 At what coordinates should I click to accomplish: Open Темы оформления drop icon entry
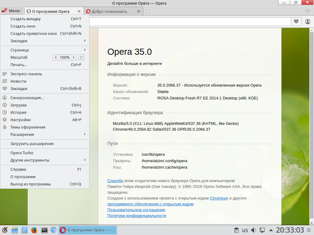(45, 127)
